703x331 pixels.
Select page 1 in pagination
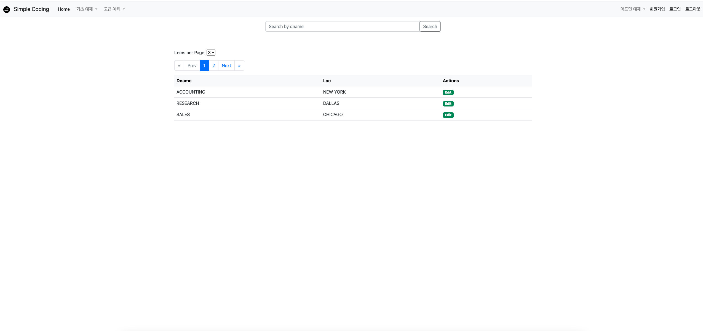click(204, 65)
